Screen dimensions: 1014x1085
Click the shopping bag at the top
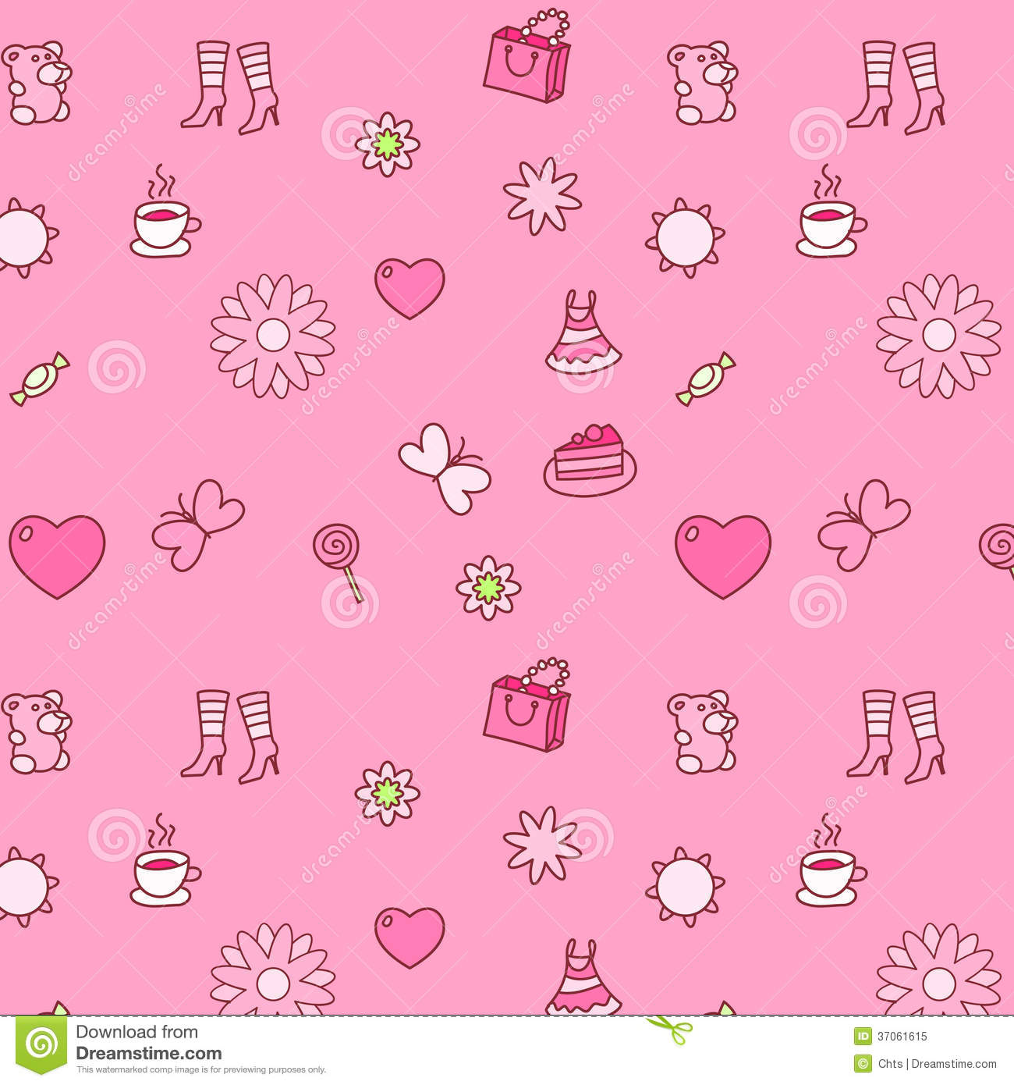527,59
